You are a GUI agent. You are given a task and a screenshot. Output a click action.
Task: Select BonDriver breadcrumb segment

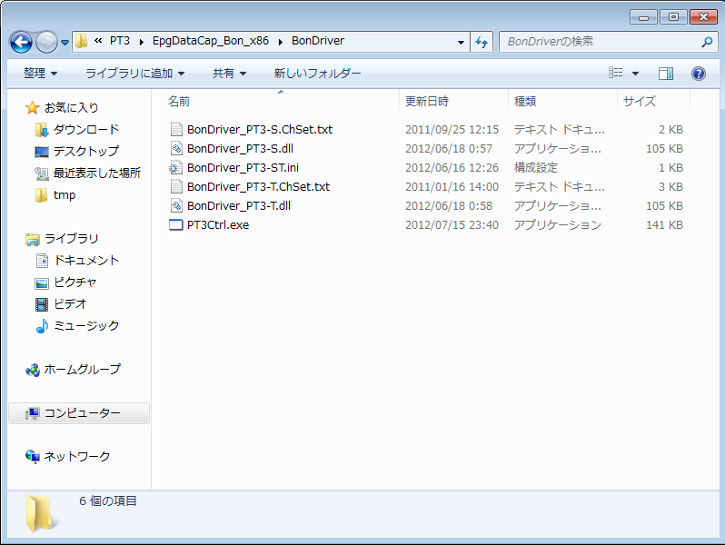[x=318, y=41]
